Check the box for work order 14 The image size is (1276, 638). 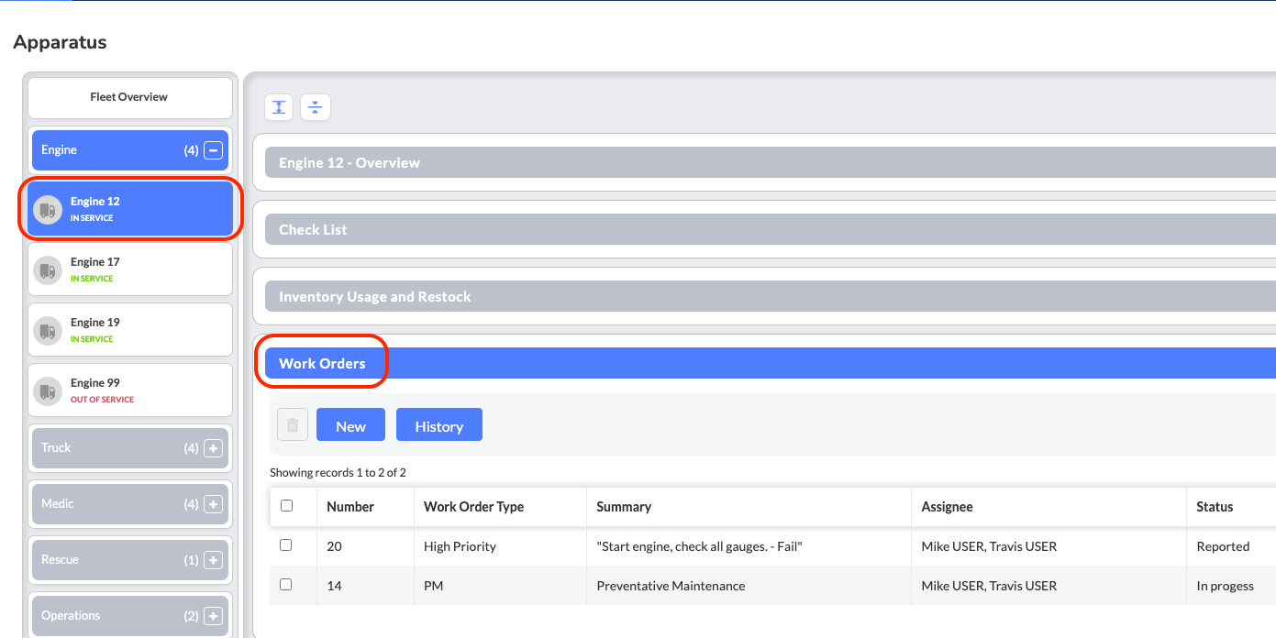point(286,585)
